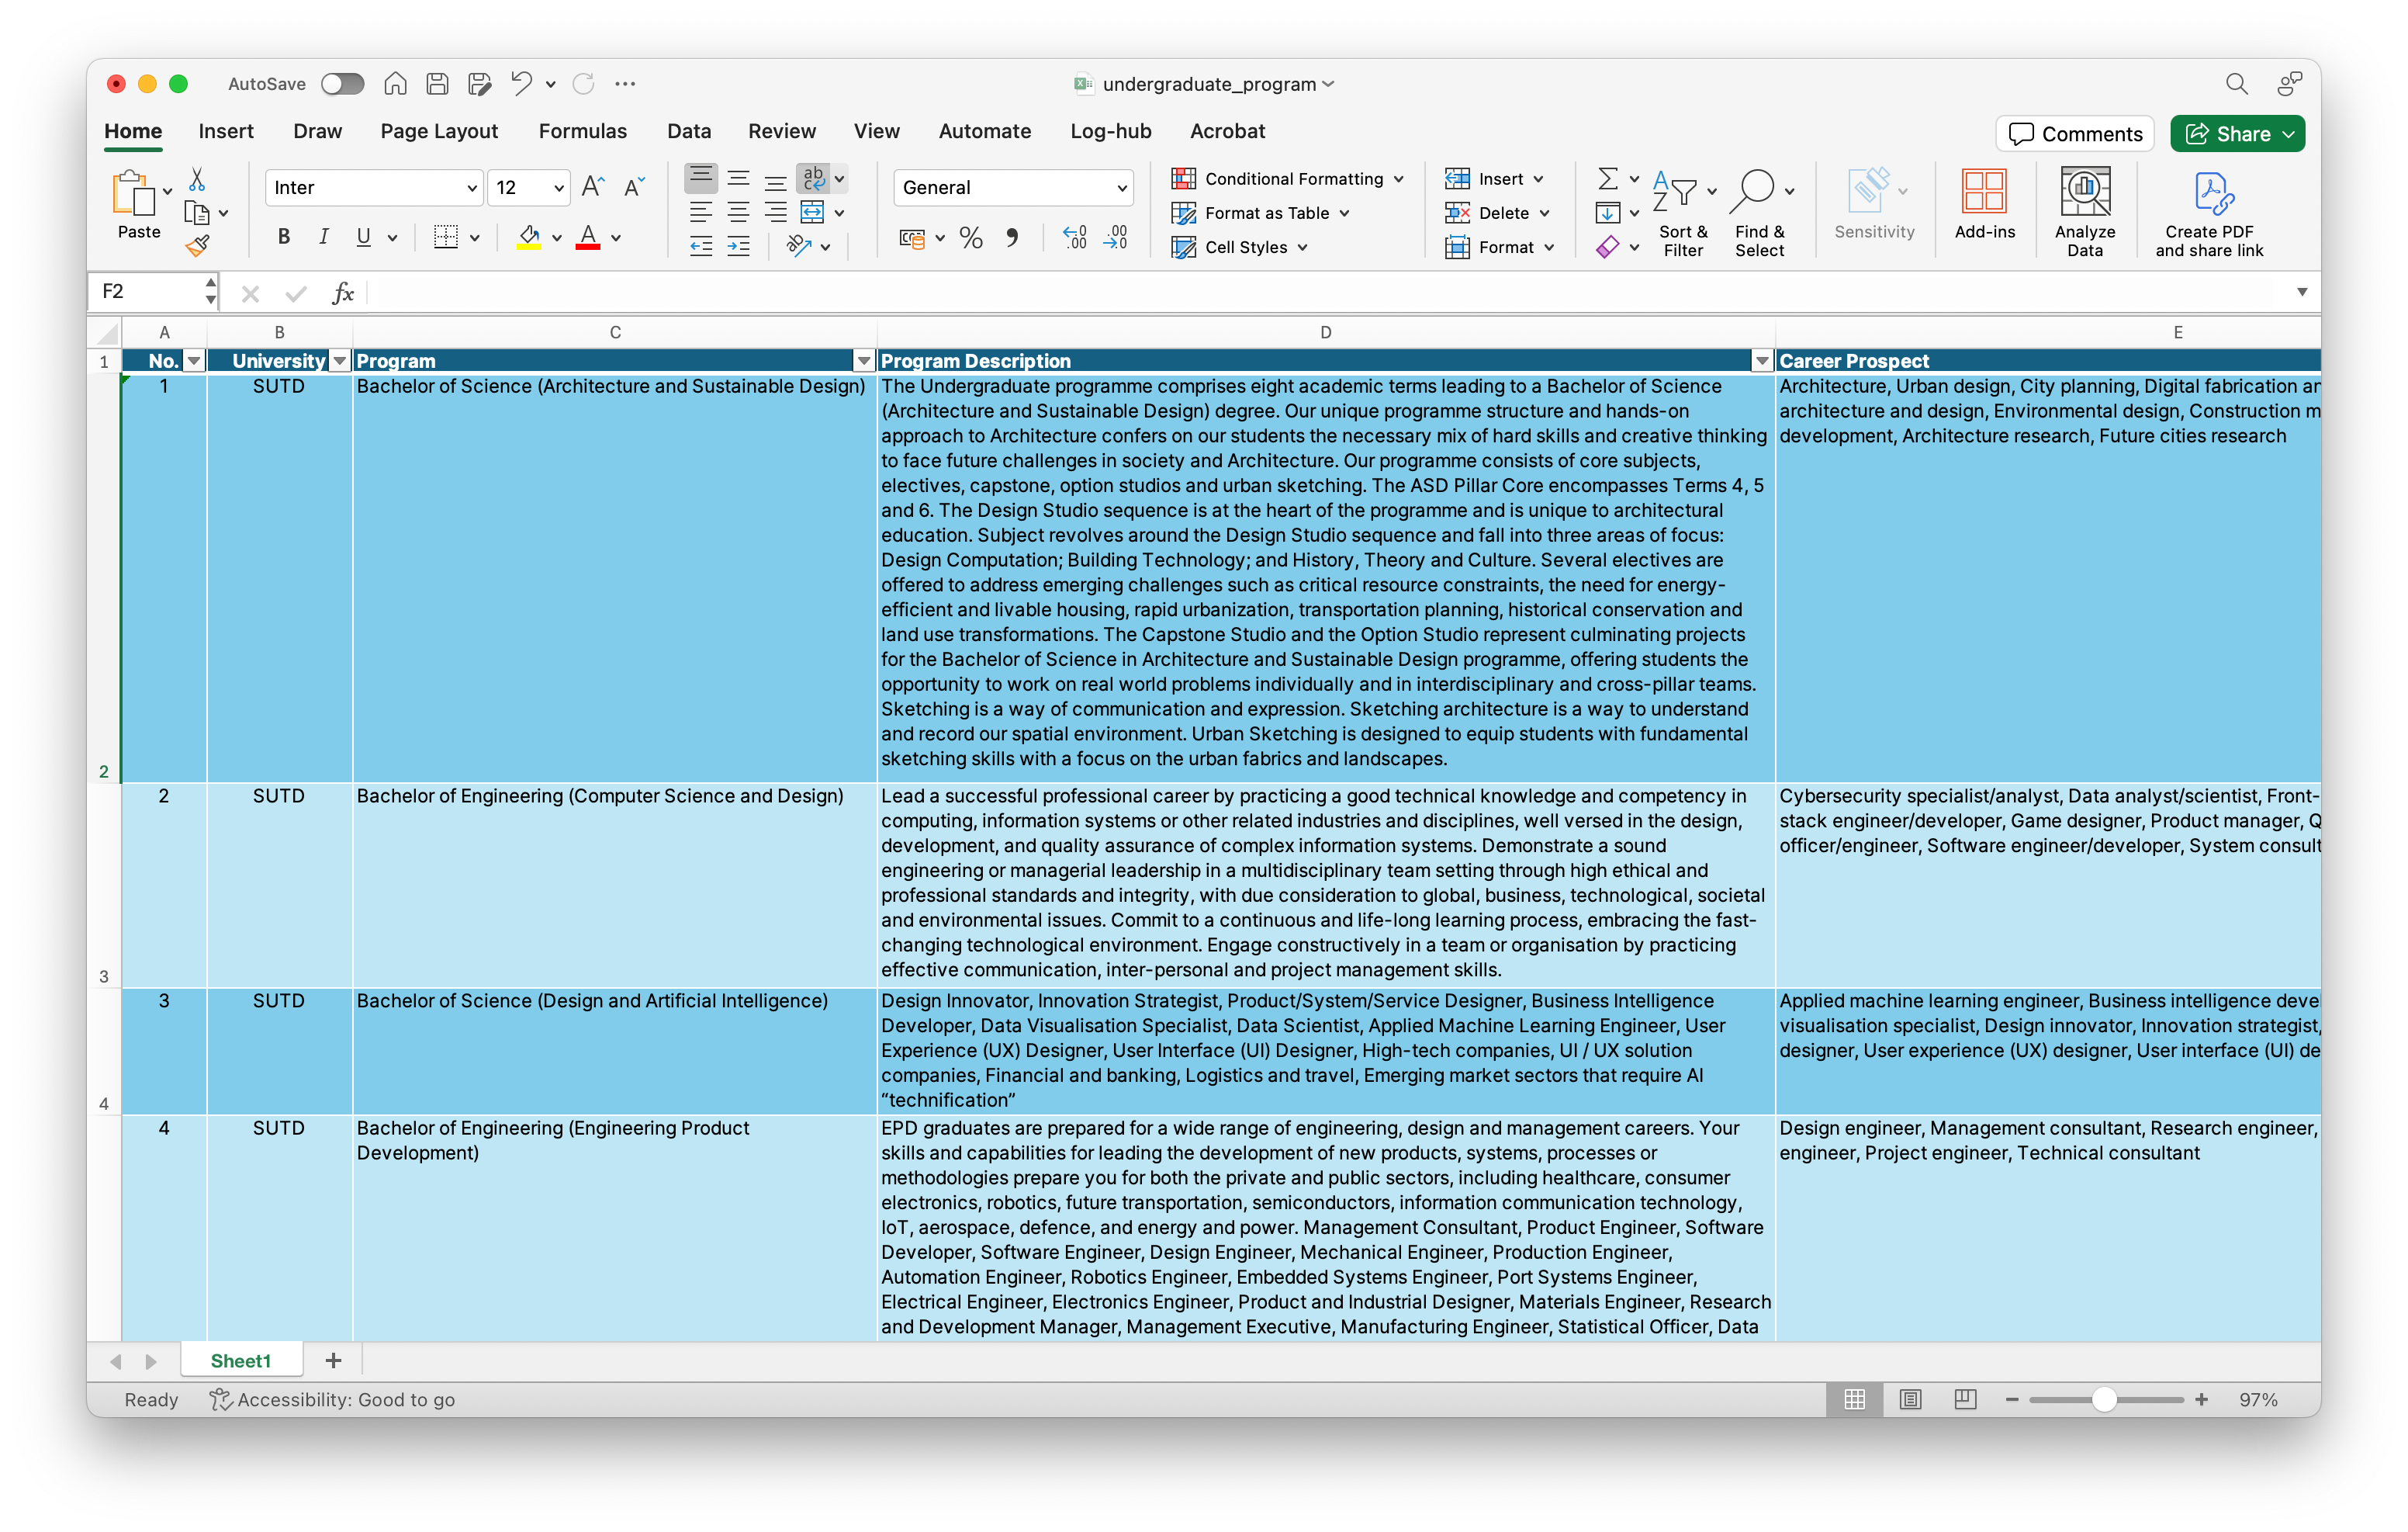This screenshot has width=2408, height=1532.
Task: Click the red Font Color swatch
Action: tap(588, 238)
